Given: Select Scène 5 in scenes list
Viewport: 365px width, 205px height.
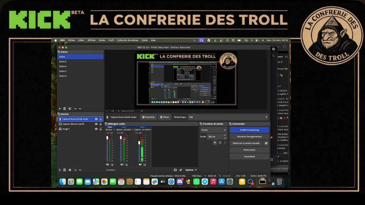Looking at the screenshot, I should click(80, 61).
